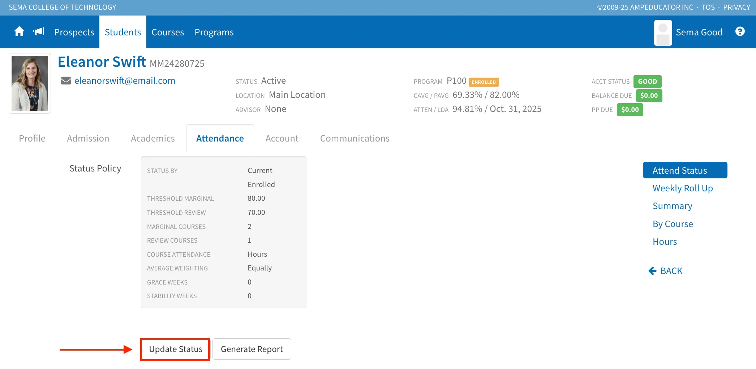Click the PP DUE $0.00 badge
This screenshot has width=756, height=369.
[x=630, y=110]
